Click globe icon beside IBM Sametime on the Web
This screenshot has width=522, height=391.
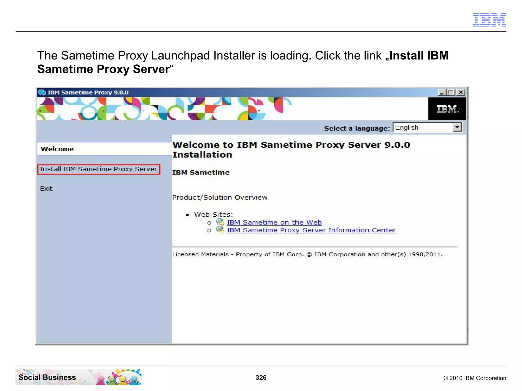[220, 222]
